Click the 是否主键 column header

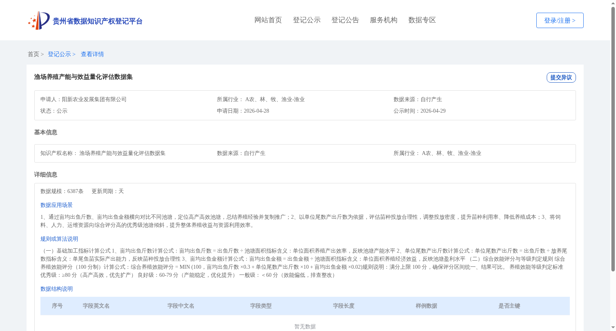pyautogui.click(x=509, y=306)
